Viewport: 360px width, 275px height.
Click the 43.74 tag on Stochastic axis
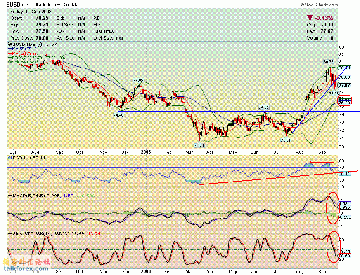coord(344,251)
